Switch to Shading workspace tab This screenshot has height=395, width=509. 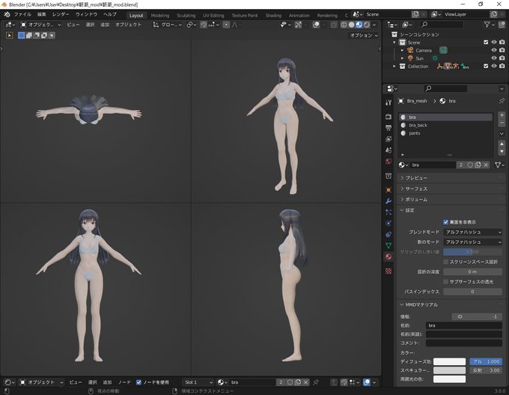273,15
